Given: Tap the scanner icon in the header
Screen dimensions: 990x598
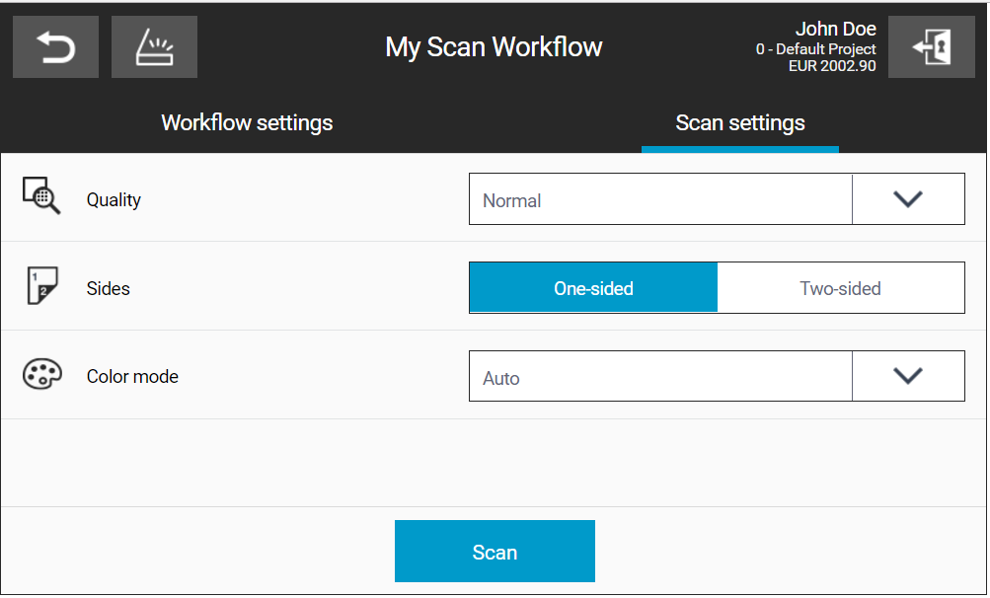Looking at the screenshot, I should 154,47.
